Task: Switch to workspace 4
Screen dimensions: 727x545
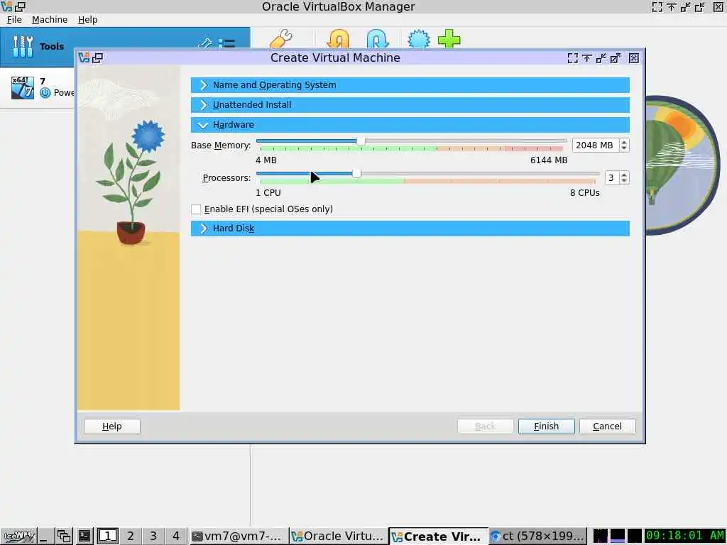Action: tap(176, 536)
